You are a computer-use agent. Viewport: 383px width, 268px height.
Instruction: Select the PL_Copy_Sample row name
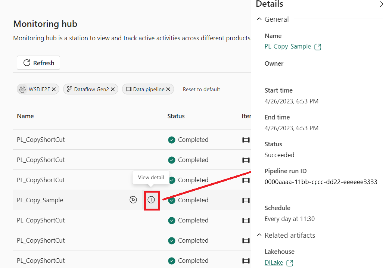tap(40, 200)
